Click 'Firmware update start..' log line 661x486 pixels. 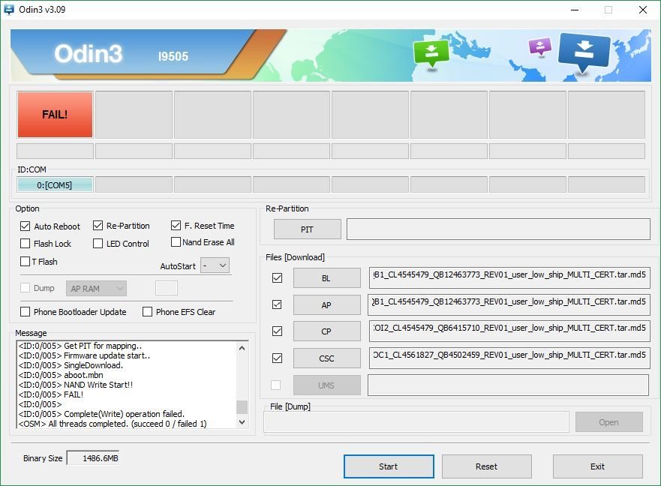pyautogui.click(x=84, y=355)
